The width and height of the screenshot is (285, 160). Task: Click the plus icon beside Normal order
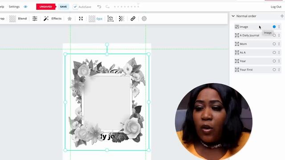282,16
